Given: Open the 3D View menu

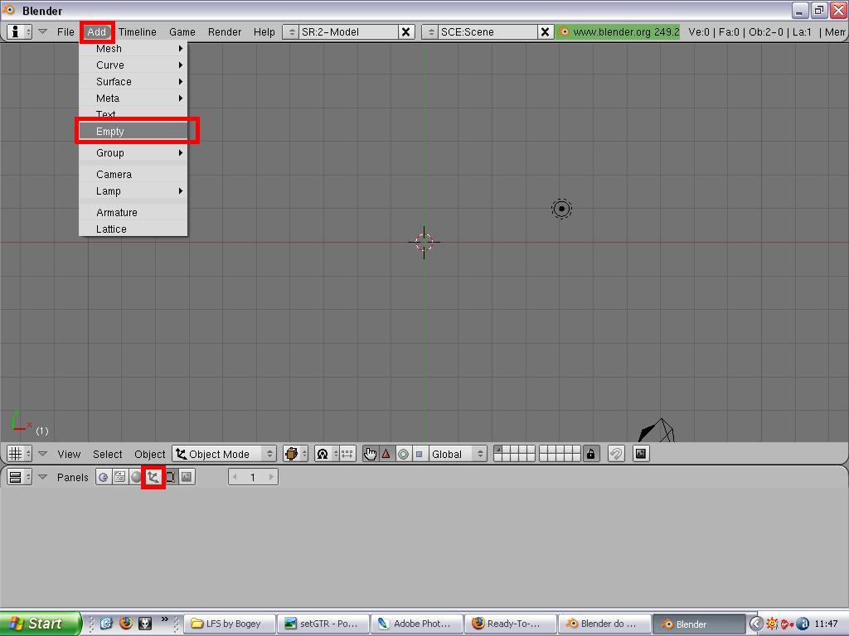Looking at the screenshot, I should coord(70,455).
